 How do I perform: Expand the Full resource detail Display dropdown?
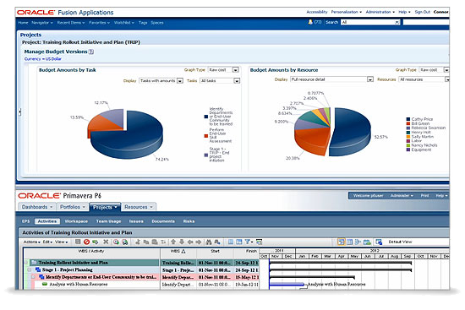click(x=370, y=79)
